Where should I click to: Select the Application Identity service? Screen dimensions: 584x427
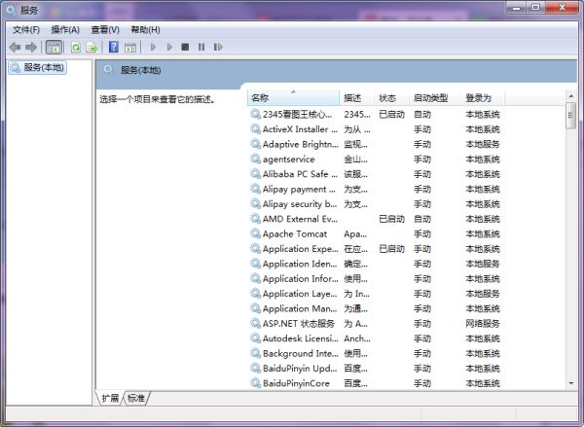point(376,264)
